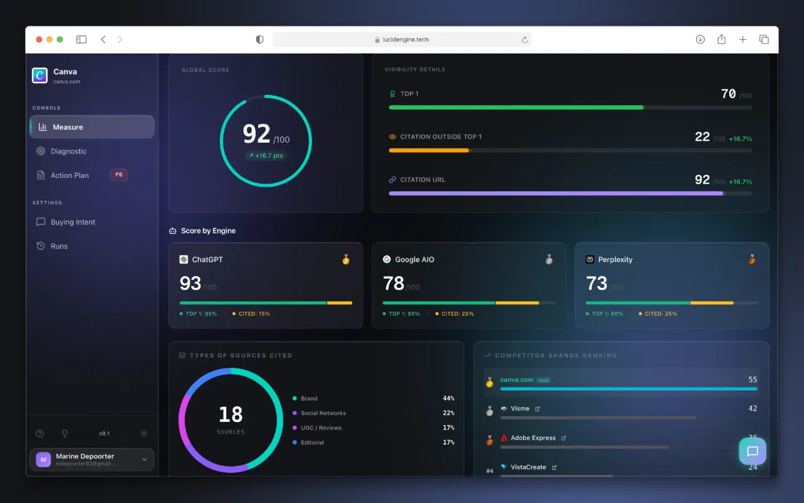804x503 pixels.
Task: Go to the Action Plan page
Action: pyautogui.click(x=70, y=175)
